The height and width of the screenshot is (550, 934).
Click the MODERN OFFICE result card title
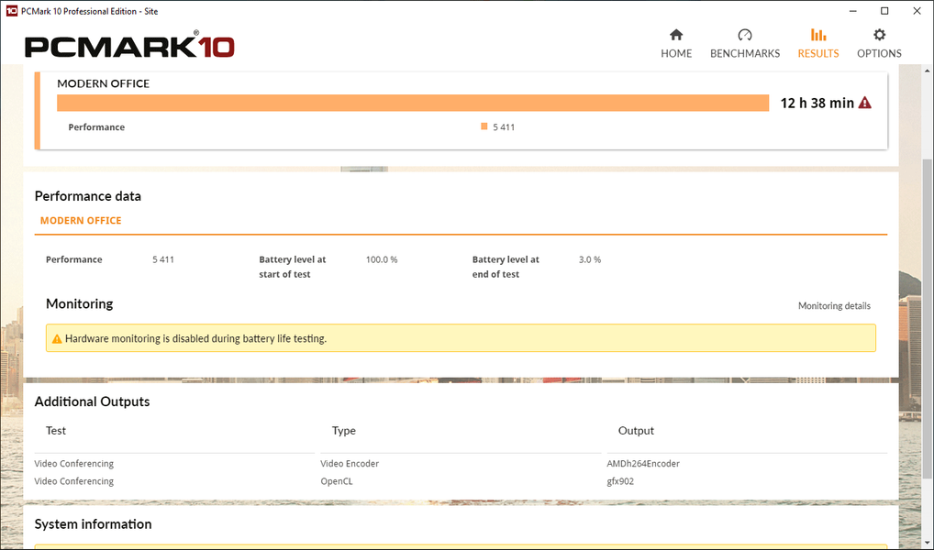coord(103,83)
